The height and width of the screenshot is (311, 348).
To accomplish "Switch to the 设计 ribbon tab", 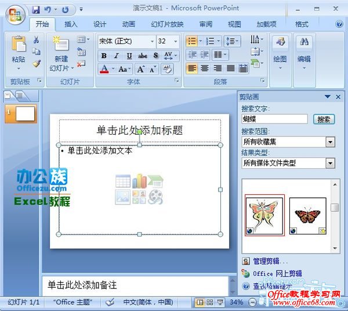I will 100,24.
